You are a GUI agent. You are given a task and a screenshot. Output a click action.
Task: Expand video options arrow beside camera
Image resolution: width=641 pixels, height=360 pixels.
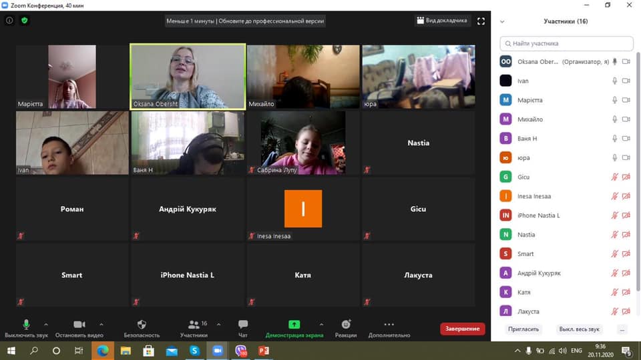[x=101, y=325]
